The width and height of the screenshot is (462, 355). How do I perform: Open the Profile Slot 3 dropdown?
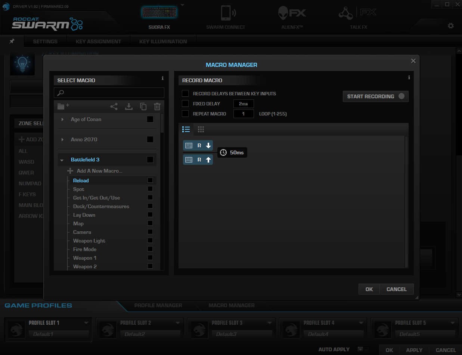point(269,322)
